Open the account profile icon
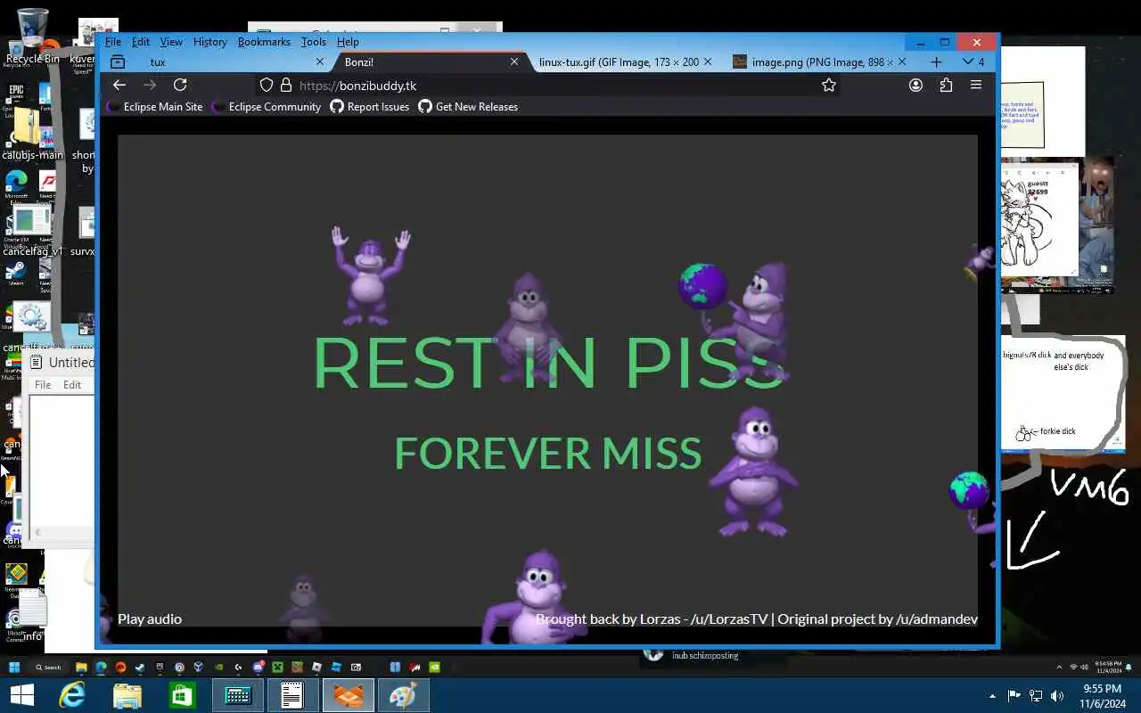This screenshot has height=713, width=1141. pos(915,86)
